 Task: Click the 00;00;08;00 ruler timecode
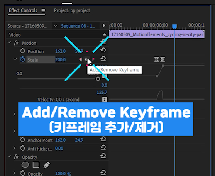click(x=155, y=25)
